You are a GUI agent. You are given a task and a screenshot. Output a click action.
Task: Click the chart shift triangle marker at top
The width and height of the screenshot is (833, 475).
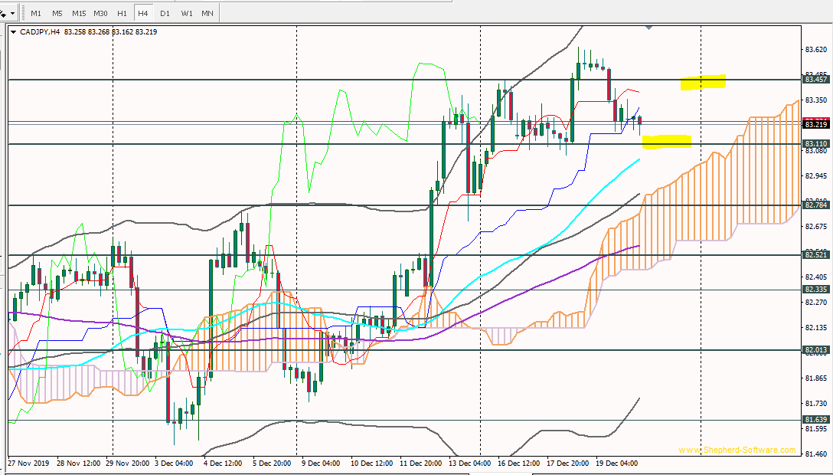[x=649, y=28]
